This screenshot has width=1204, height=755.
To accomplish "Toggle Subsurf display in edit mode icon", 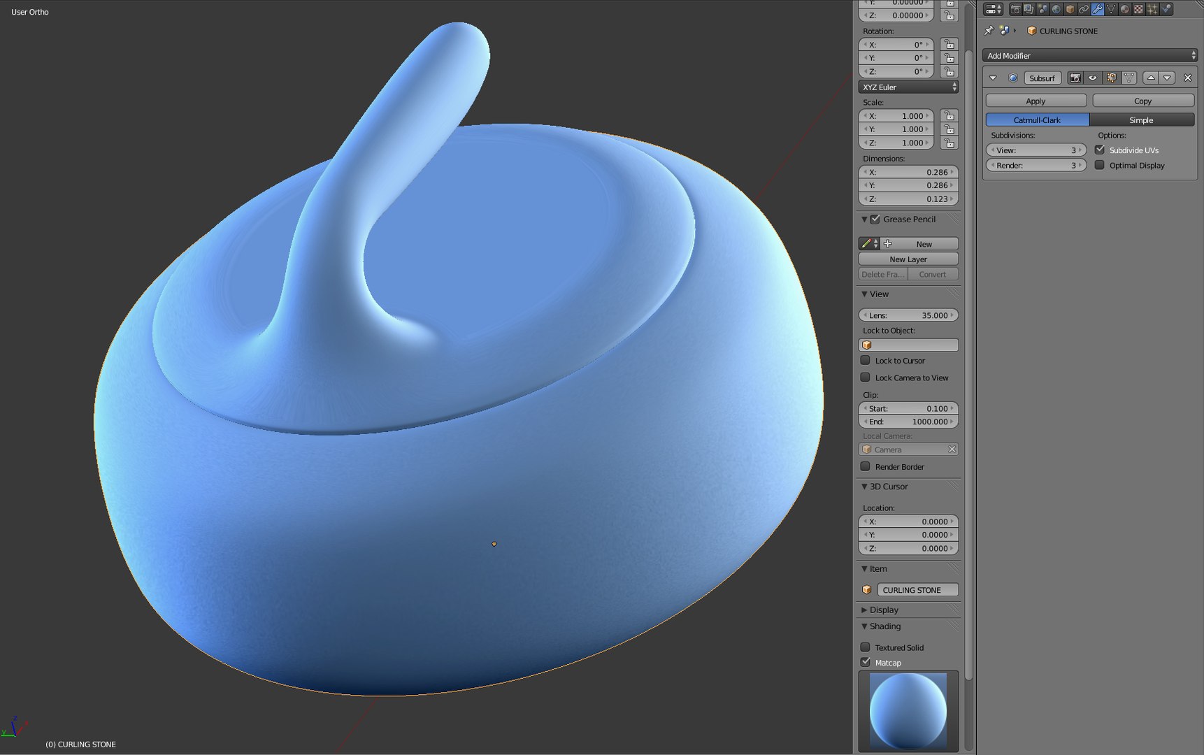I will 1112,78.
